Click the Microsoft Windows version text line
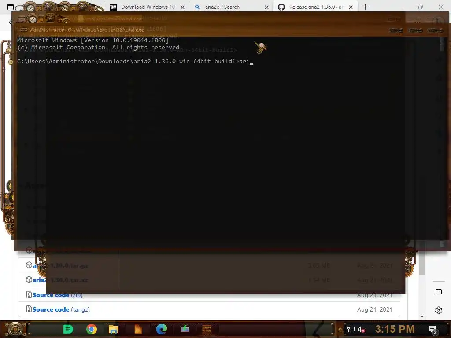The height and width of the screenshot is (338, 451). 92,40
